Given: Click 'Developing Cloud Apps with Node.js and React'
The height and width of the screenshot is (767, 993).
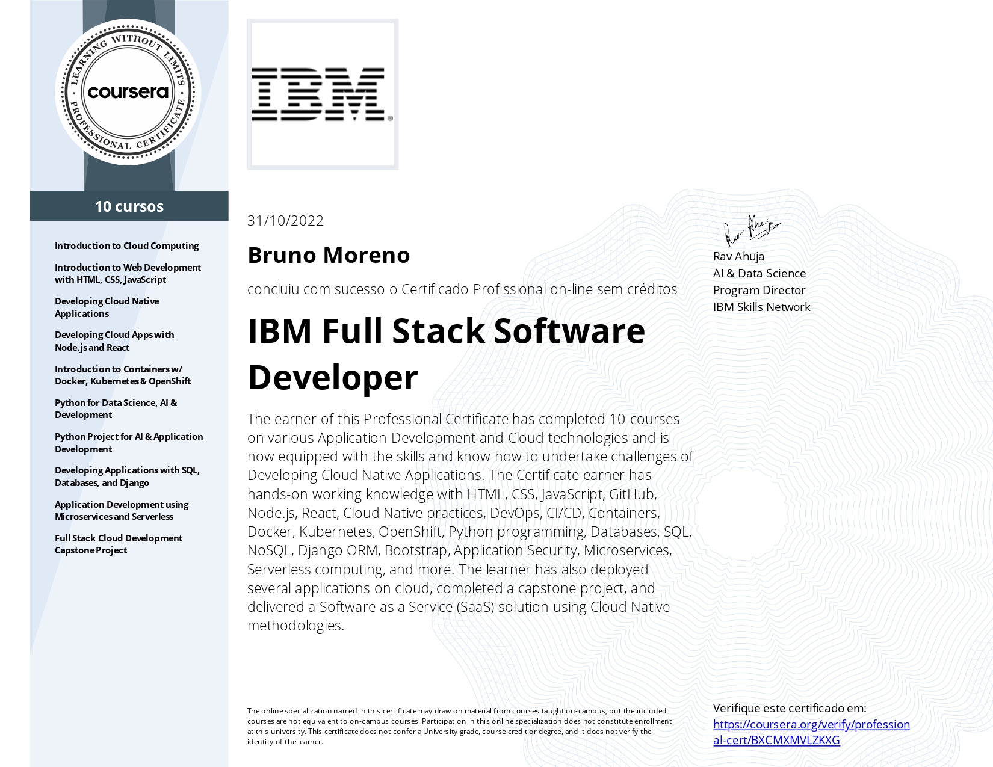Looking at the screenshot, I should coord(114,340).
